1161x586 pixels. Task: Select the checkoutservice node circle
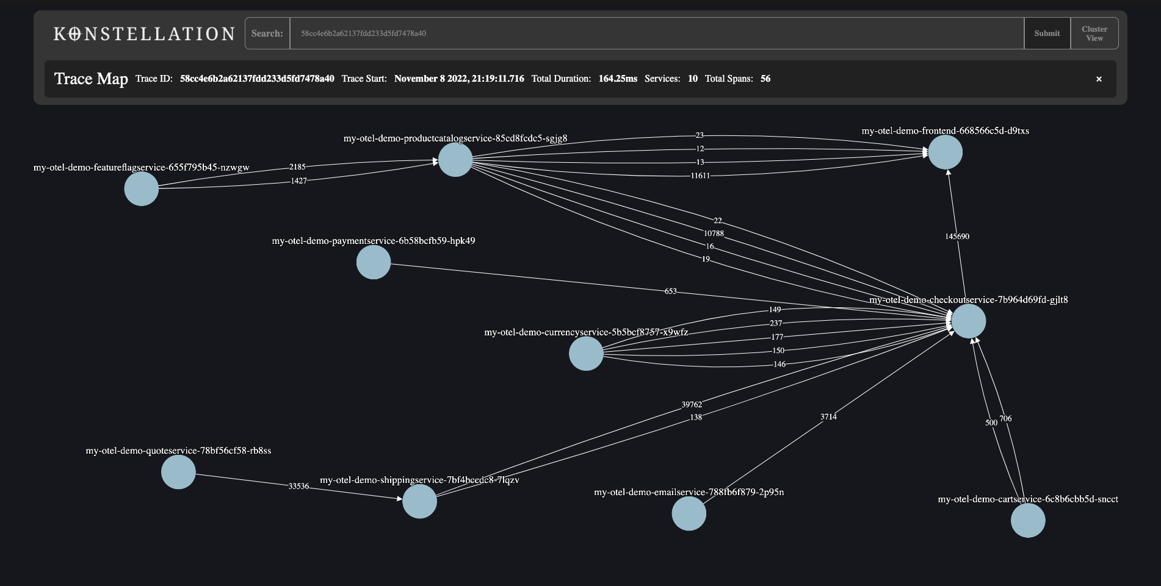[x=969, y=321]
